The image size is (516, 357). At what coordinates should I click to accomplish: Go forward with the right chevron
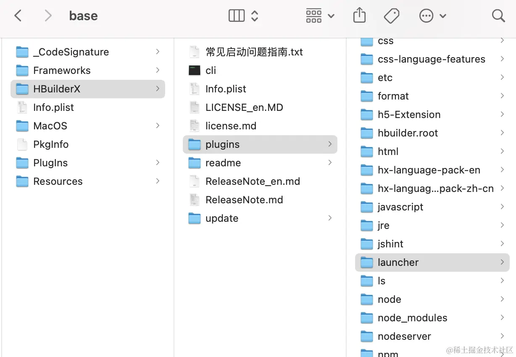[48, 16]
